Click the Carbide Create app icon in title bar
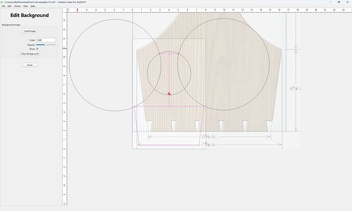Viewport: 352px width, 211px height. (2, 2)
